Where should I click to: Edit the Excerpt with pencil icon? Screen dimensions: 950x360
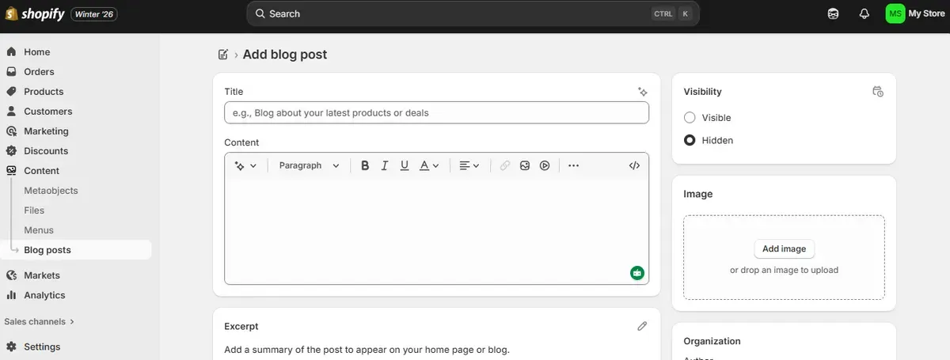coord(642,326)
